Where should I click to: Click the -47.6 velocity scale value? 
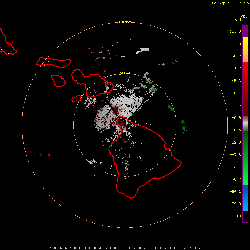(x=235, y=155)
